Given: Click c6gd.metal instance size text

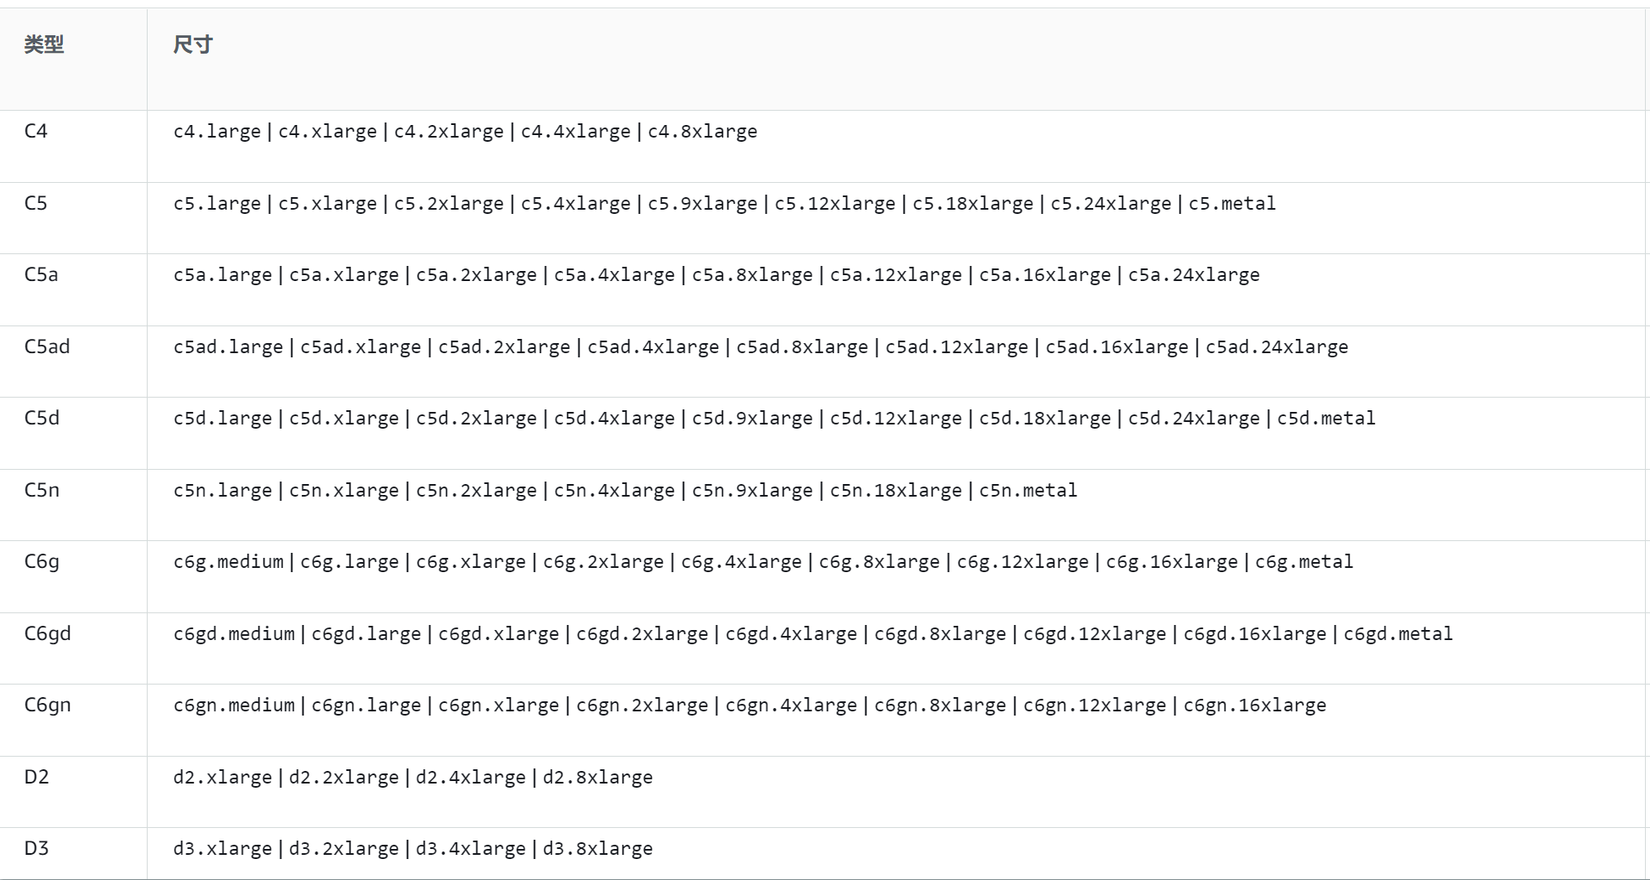Looking at the screenshot, I should 1398,634.
